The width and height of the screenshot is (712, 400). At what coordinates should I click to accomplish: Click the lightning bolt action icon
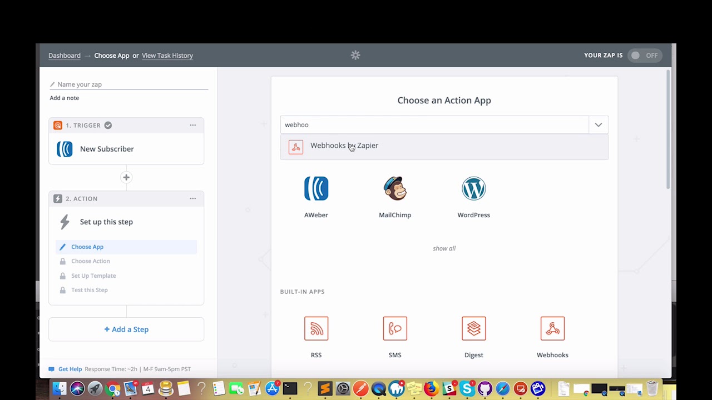click(x=65, y=222)
